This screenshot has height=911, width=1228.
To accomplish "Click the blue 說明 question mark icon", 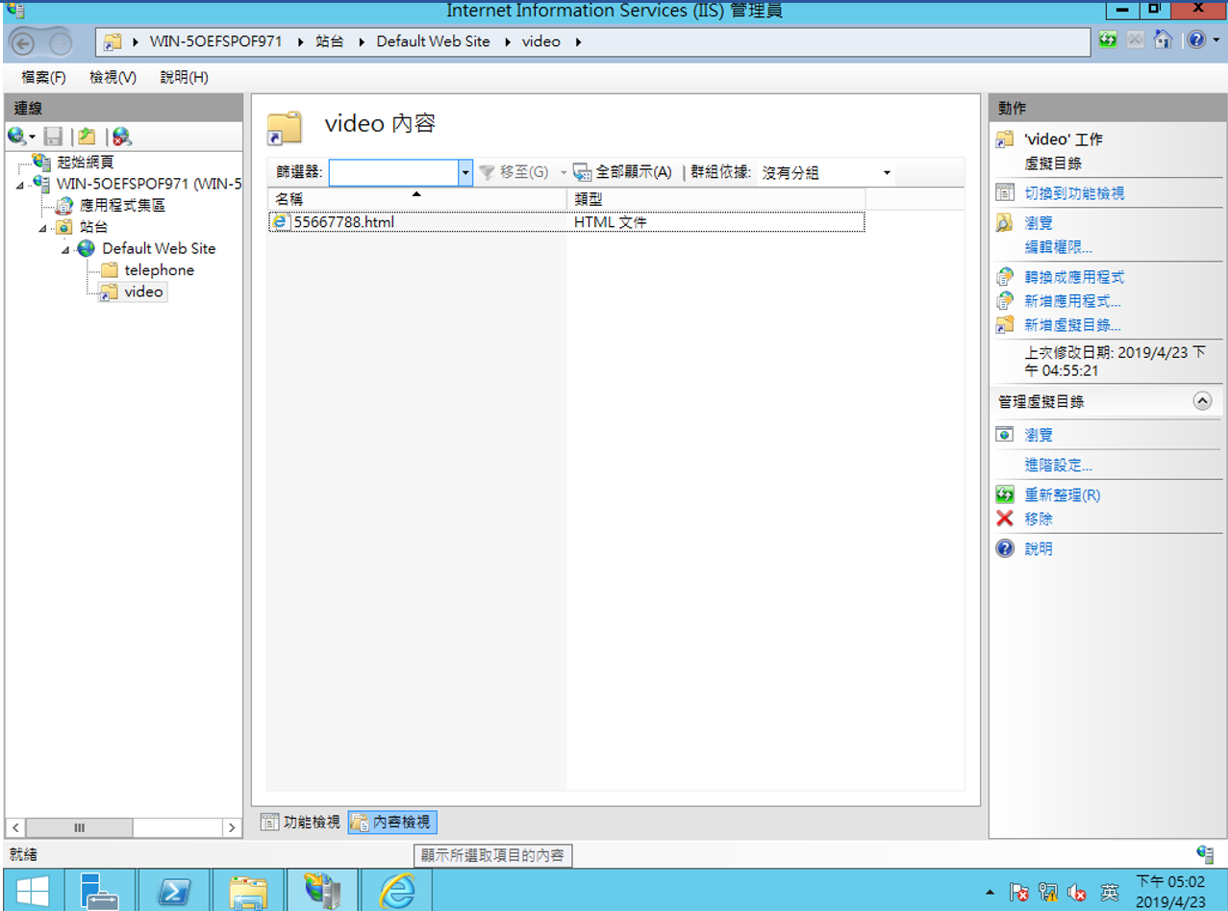I will [1005, 548].
